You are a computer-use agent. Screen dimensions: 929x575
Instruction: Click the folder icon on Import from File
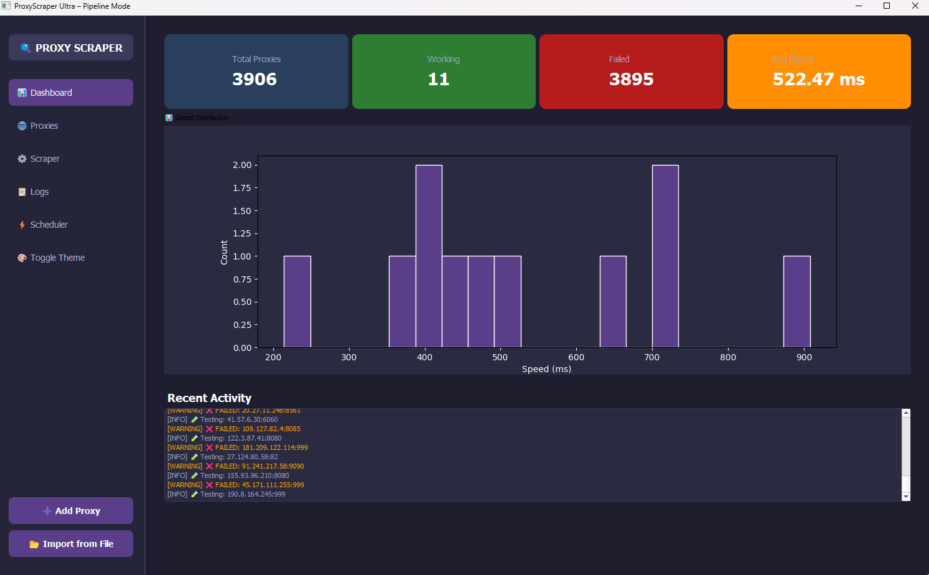pyautogui.click(x=34, y=544)
